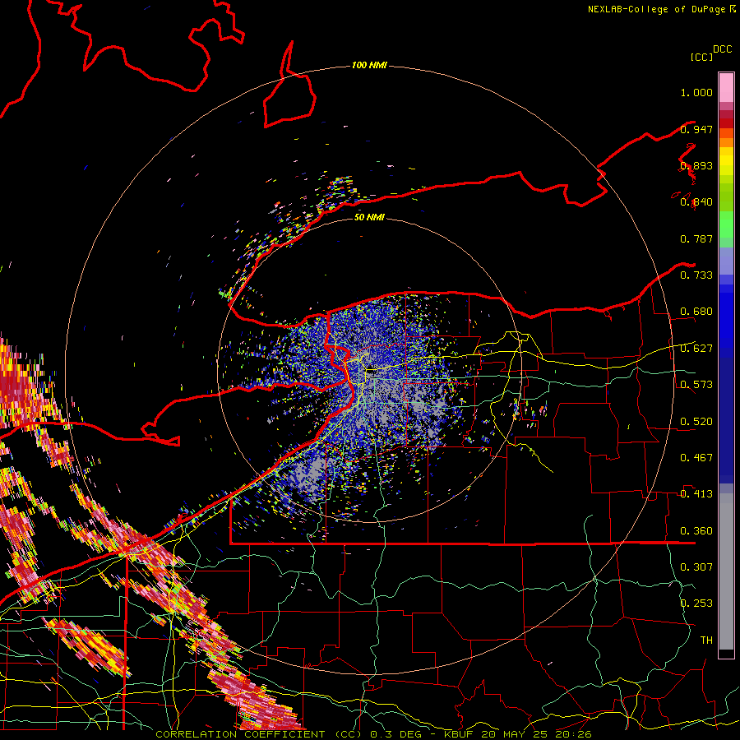Click the 0.467 color scale value
This screenshot has width=740, height=740.
(x=696, y=458)
